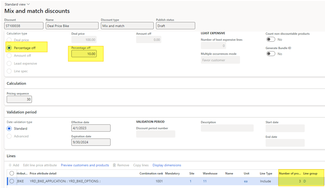The width and height of the screenshot is (325, 188).
Task: Click Edit line price attribute
Action: tap(40, 165)
